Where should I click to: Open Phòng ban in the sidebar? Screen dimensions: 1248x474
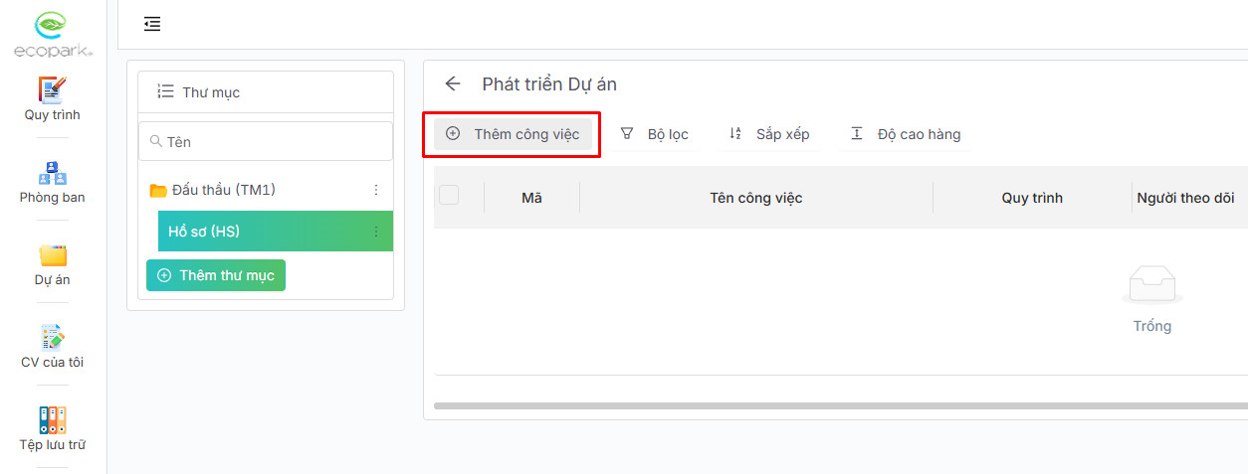(53, 173)
